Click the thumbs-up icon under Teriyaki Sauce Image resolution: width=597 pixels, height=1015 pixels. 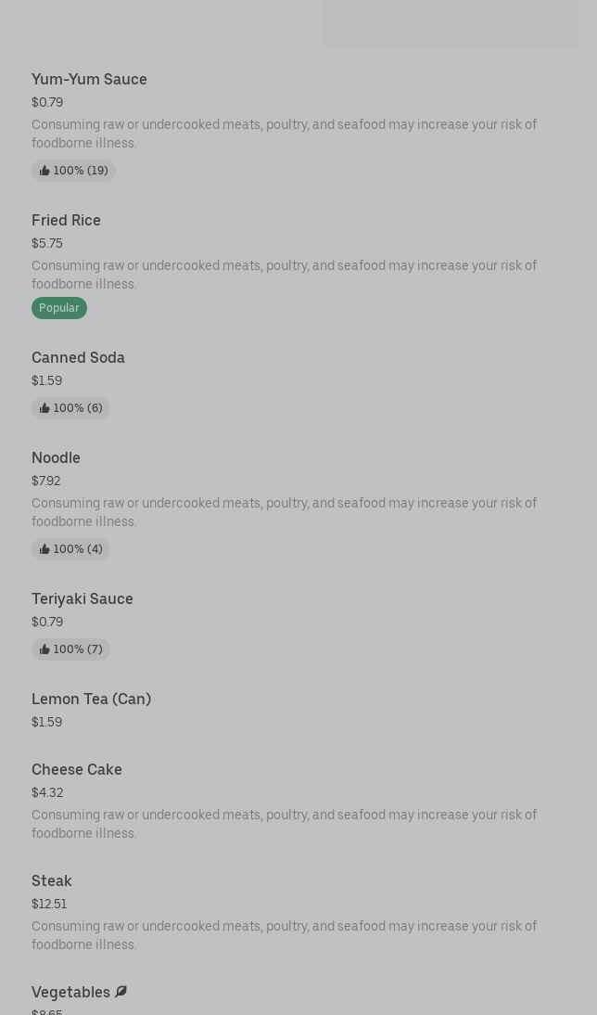tap(44, 649)
